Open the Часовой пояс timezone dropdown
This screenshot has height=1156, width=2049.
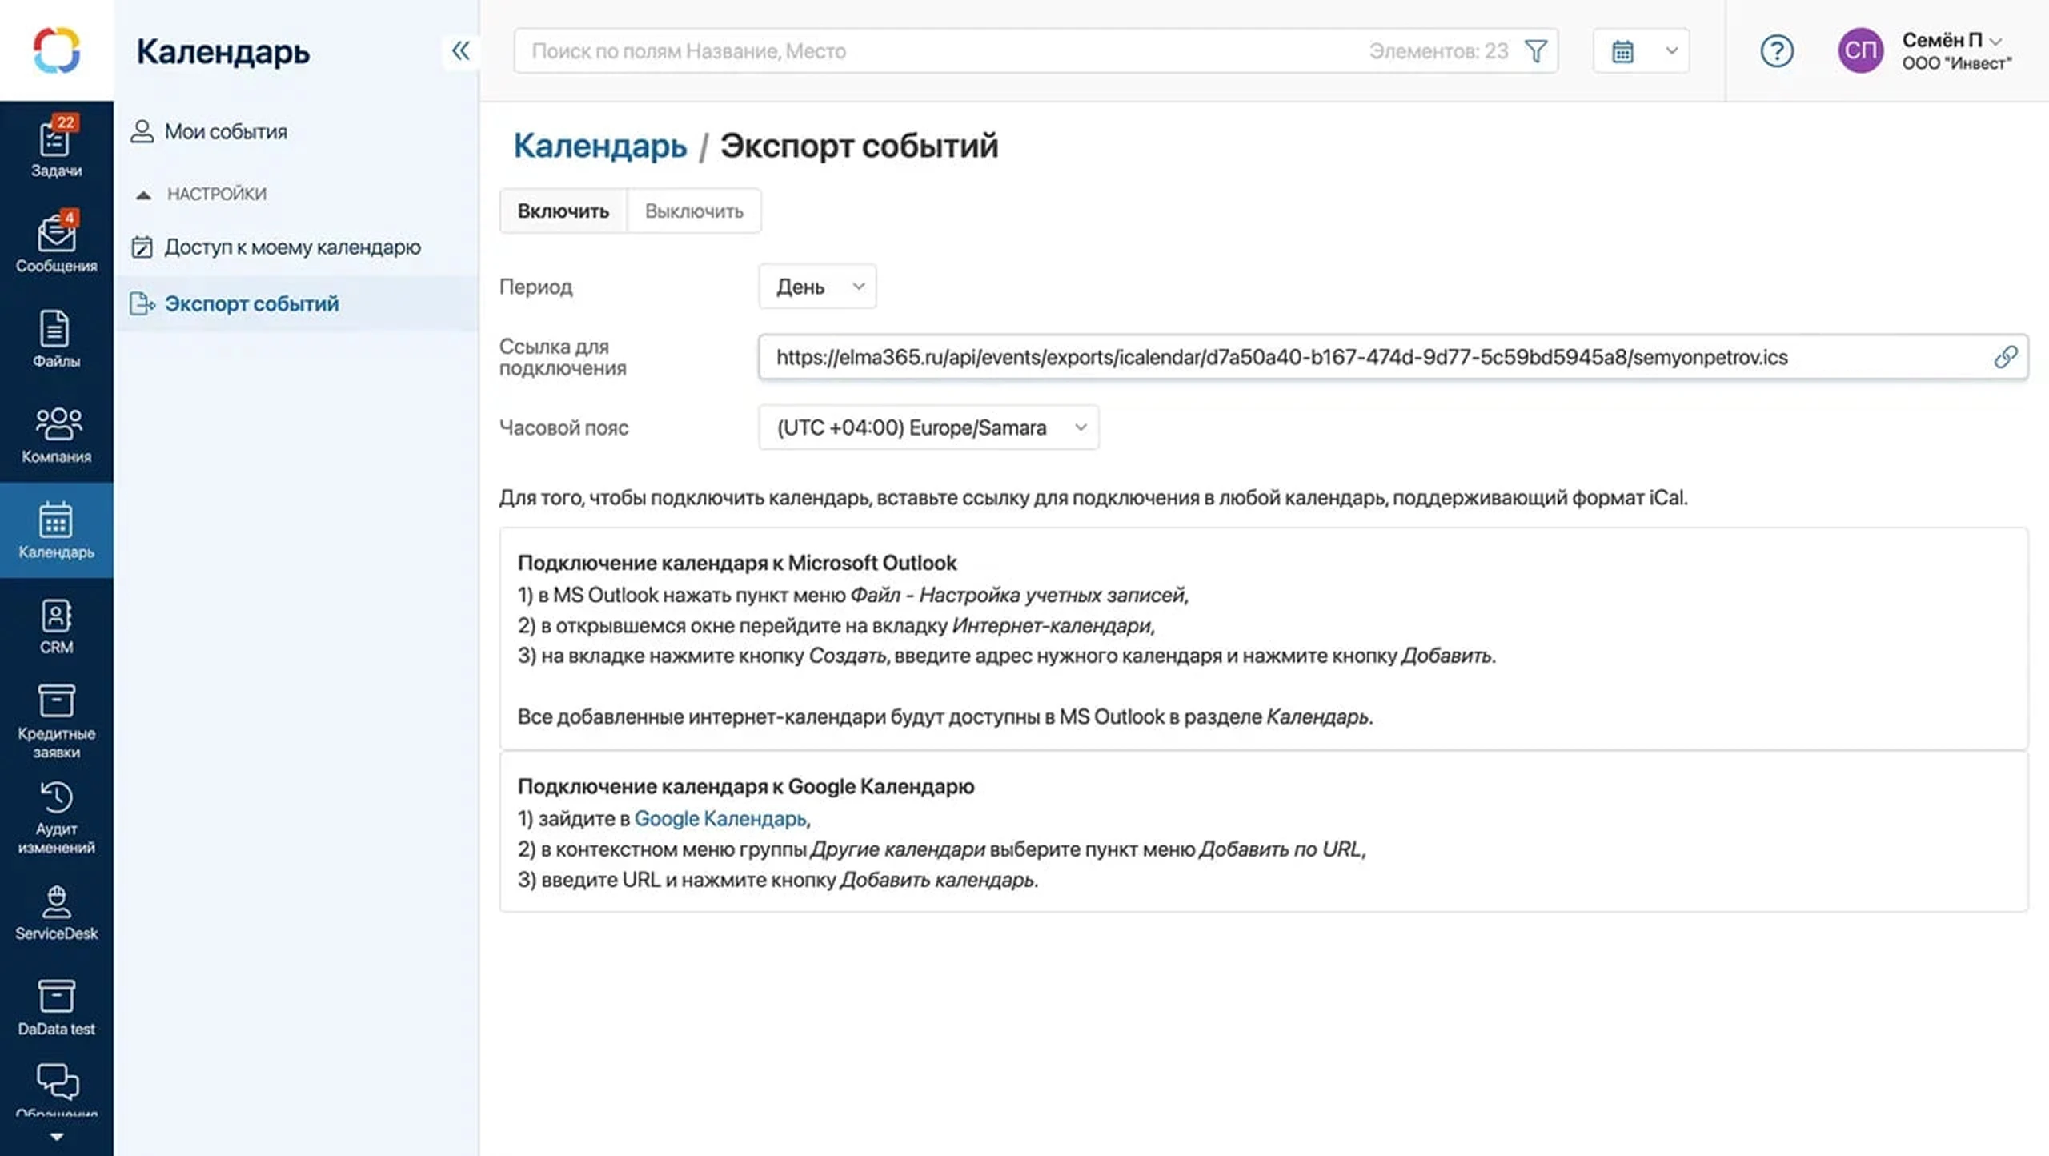[928, 427]
